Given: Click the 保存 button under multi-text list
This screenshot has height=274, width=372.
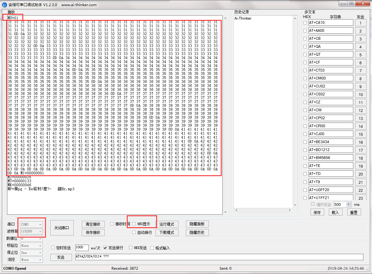Looking at the screenshot, I should [x=317, y=212].
